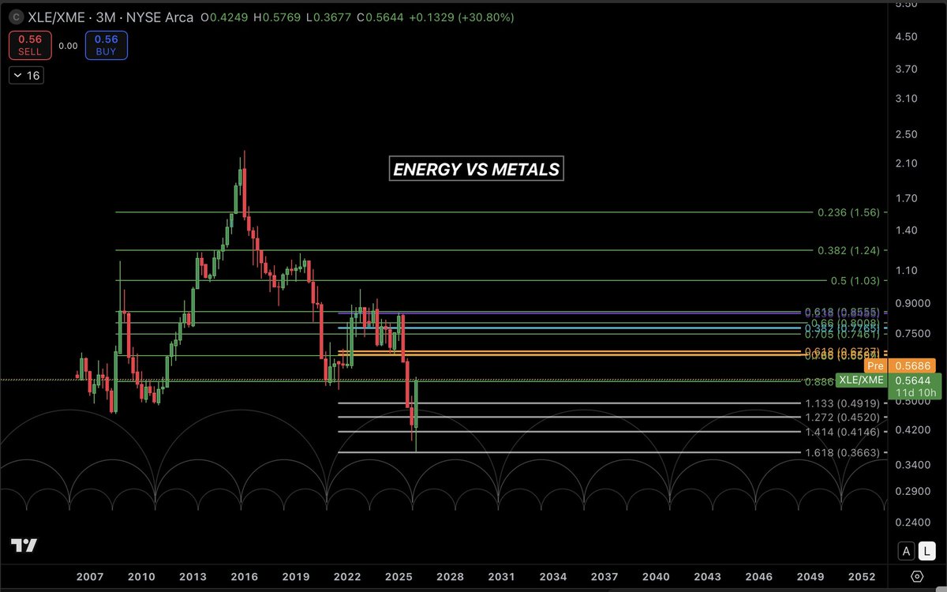Screen dimensions: 947x592
Task: Click 2028 on the time axis
Action: pos(451,577)
